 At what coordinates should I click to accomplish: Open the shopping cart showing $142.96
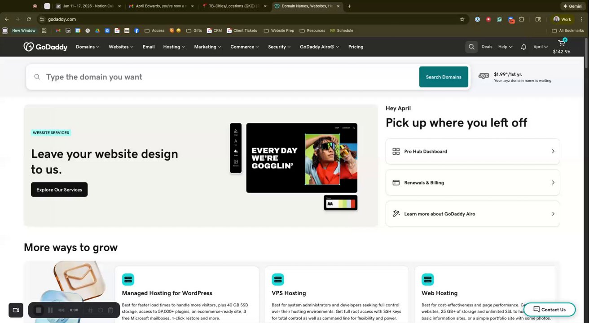tap(562, 46)
